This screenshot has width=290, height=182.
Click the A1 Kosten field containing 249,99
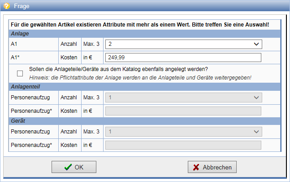click(x=183, y=58)
